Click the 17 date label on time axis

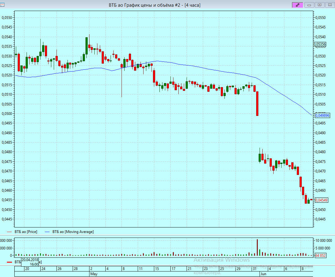point(173,269)
